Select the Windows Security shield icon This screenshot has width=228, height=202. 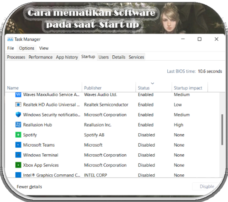pyautogui.click(x=18, y=115)
